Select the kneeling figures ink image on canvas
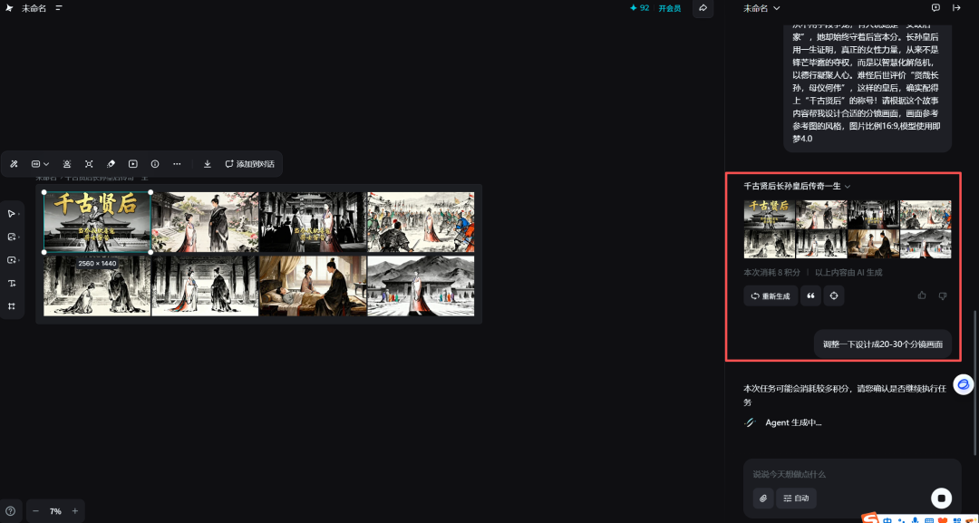This screenshot has width=979, height=523. tap(97, 286)
